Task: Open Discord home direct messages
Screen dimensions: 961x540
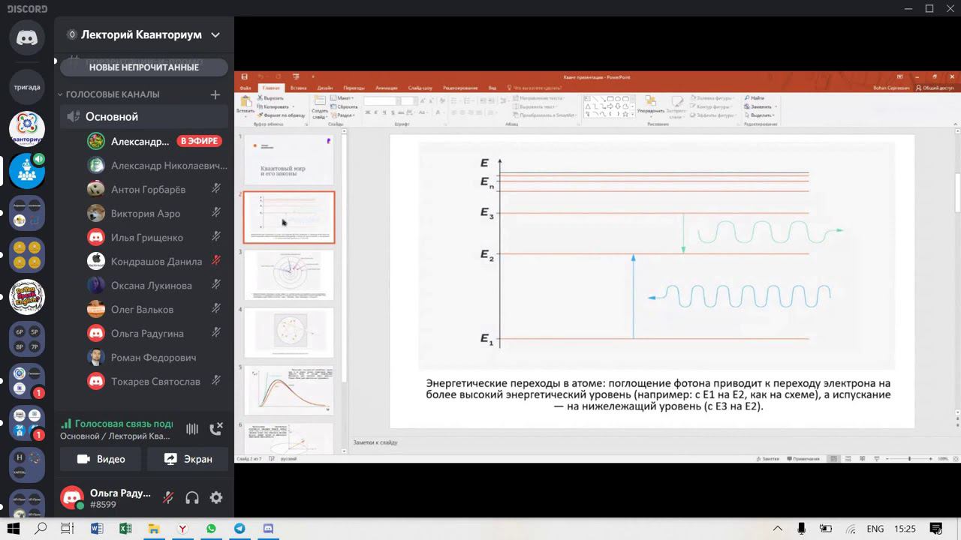Action: pyautogui.click(x=27, y=39)
